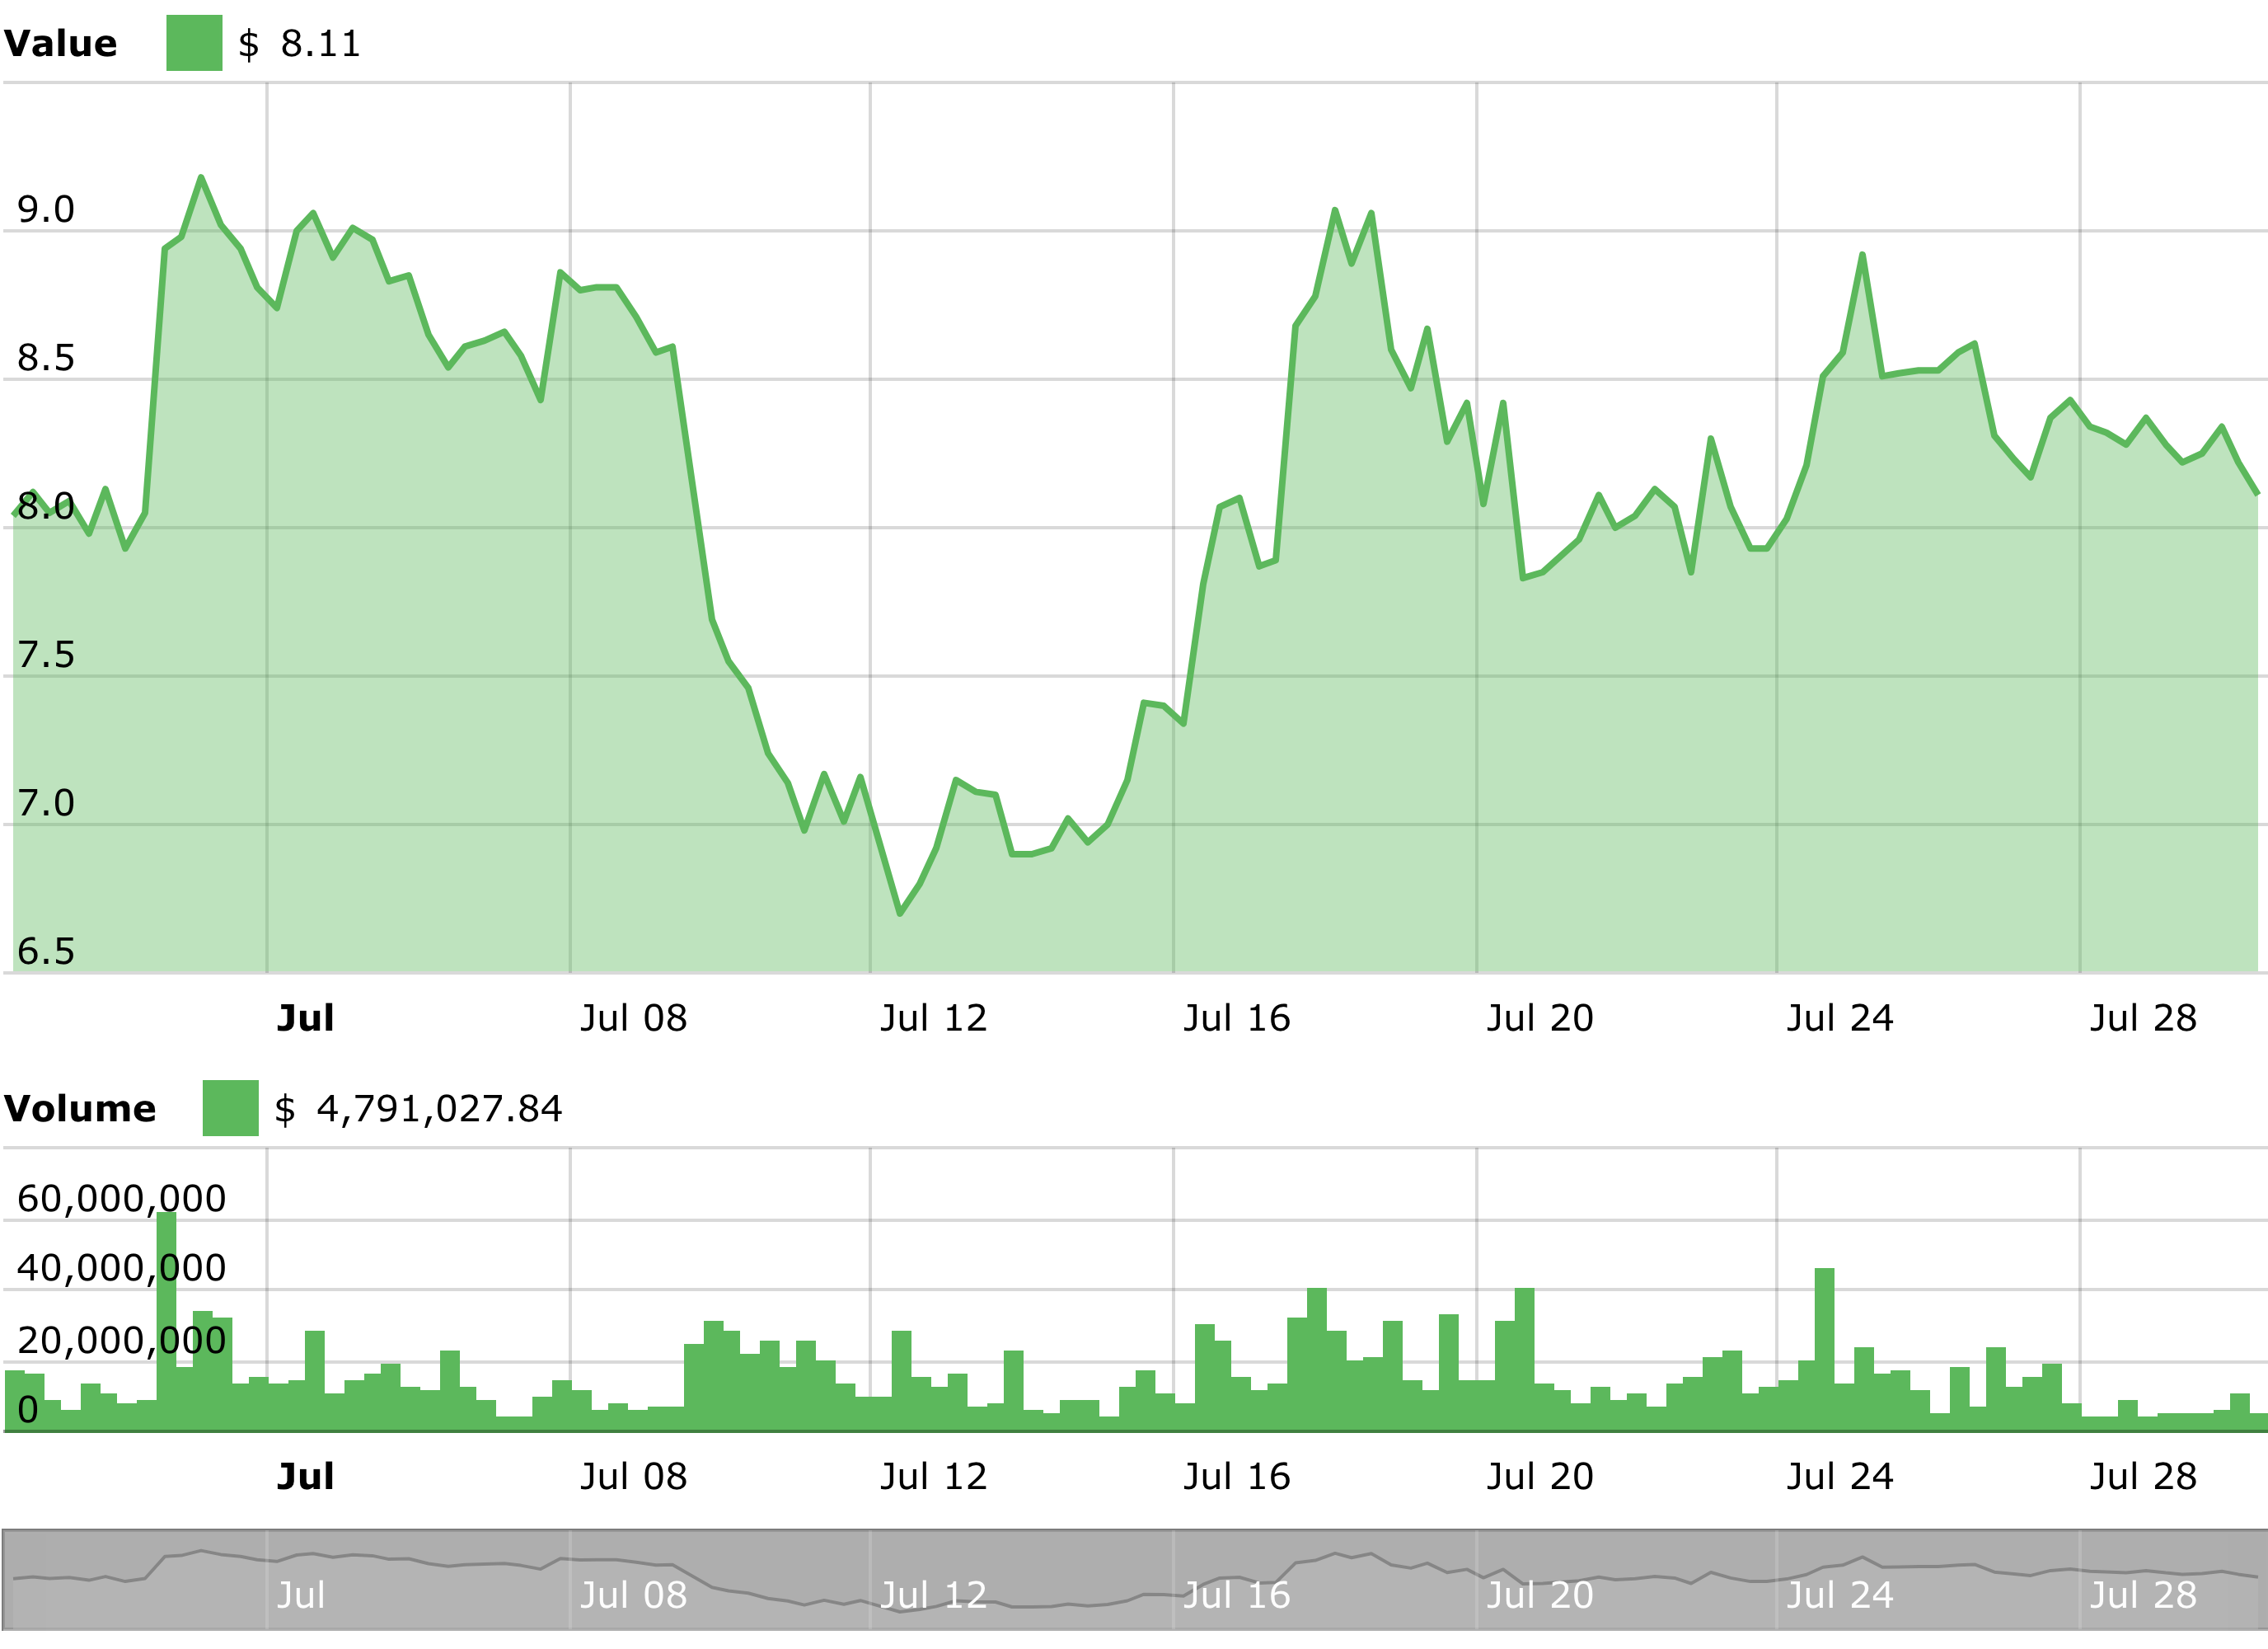2268x1649 pixels.
Task: Click the Volume legend title
Action: coord(79,1109)
